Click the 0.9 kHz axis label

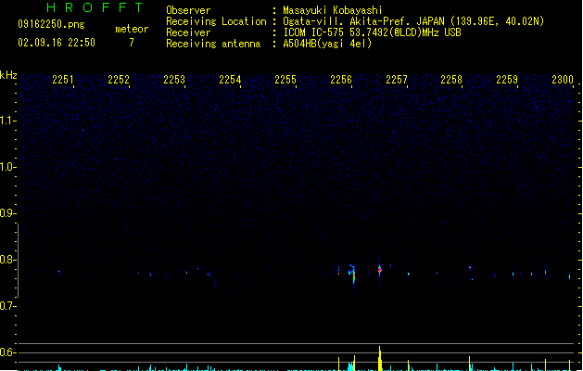[7, 213]
